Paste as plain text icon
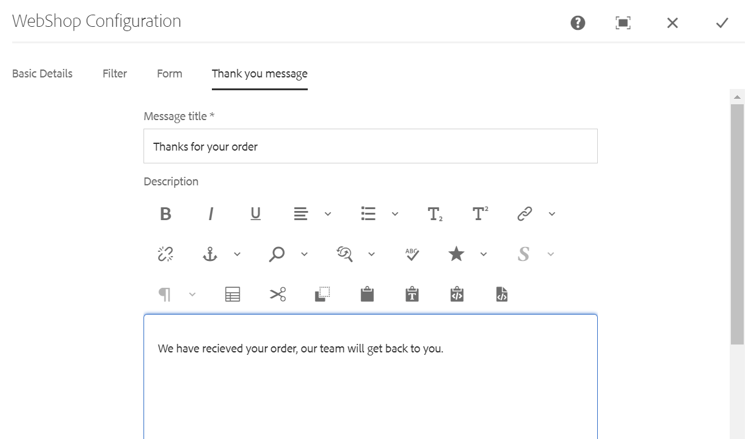The height and width of the screenshot is (439, 748). [412, 294]
